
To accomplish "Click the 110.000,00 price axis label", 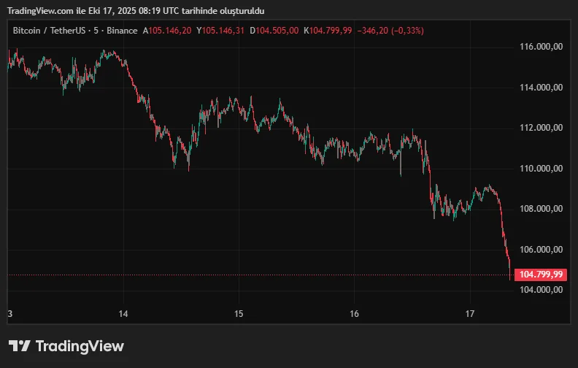I will [542, 168].
